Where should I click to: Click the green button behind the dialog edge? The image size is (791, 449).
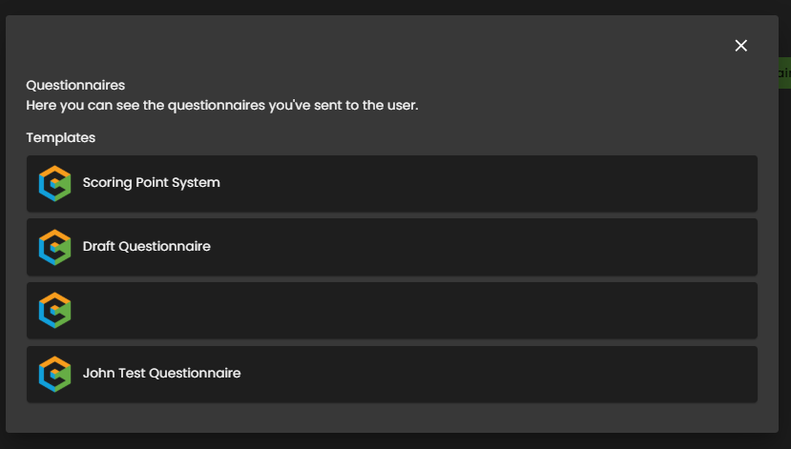click(784, 73)
